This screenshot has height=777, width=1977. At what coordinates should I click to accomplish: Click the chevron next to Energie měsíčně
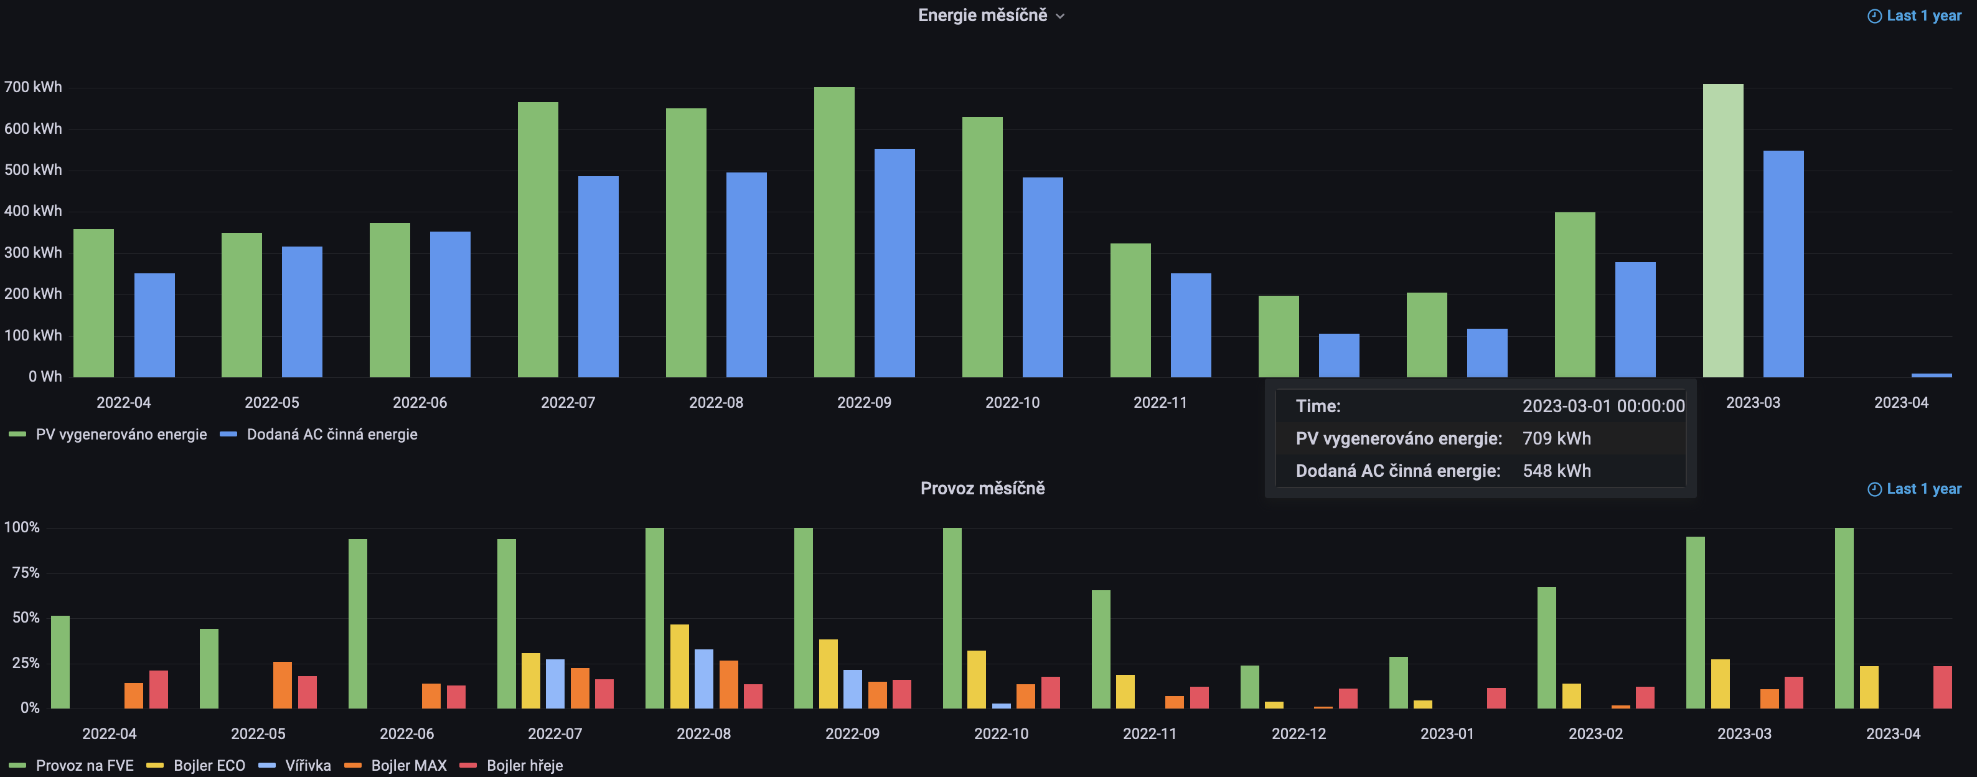[x=1060, y=16]
